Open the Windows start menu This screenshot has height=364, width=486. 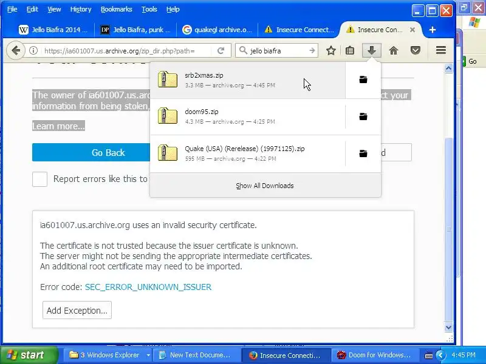(29, 355)
